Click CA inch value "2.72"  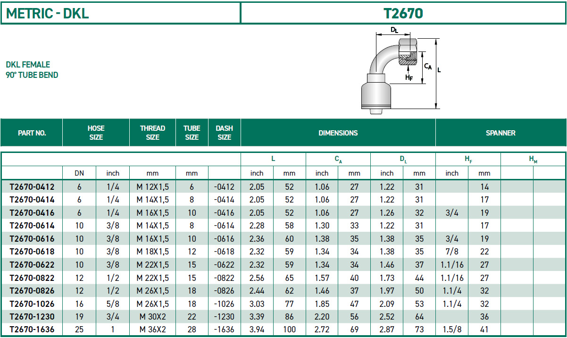click(x=322, y=330)
